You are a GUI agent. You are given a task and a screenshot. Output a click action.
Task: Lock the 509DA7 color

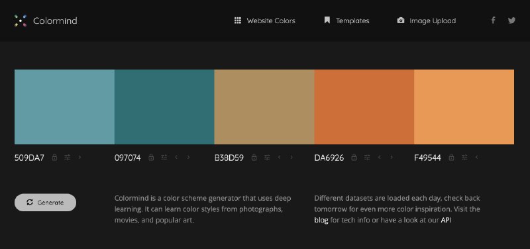[x=54, y=158]
